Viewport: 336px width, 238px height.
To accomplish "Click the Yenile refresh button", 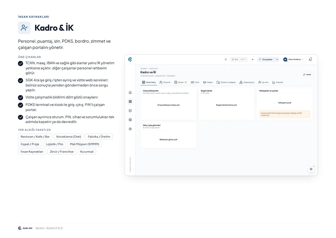I will click(307, 74).
